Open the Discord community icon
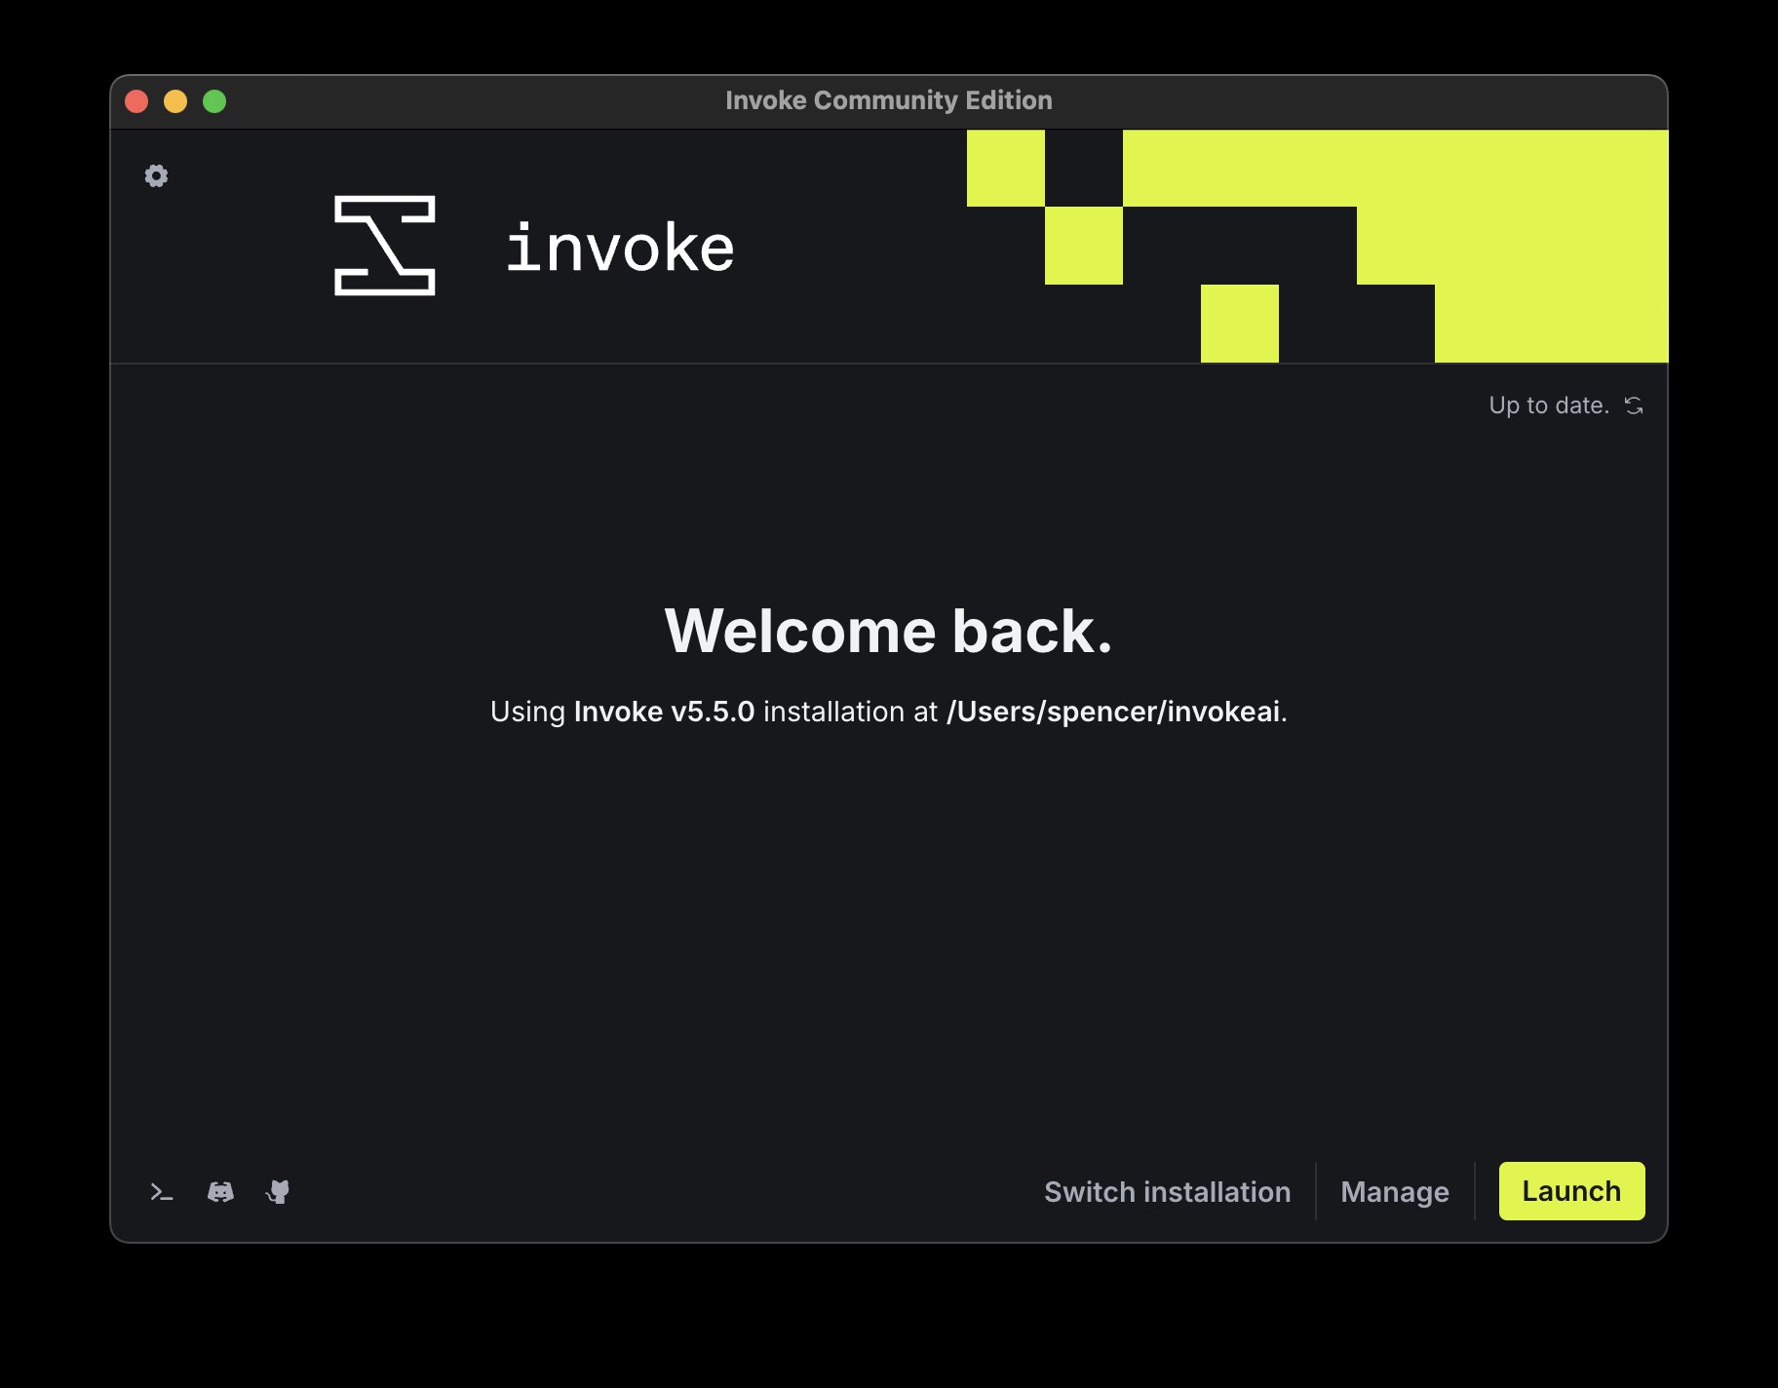 (x=220, y=1192)
